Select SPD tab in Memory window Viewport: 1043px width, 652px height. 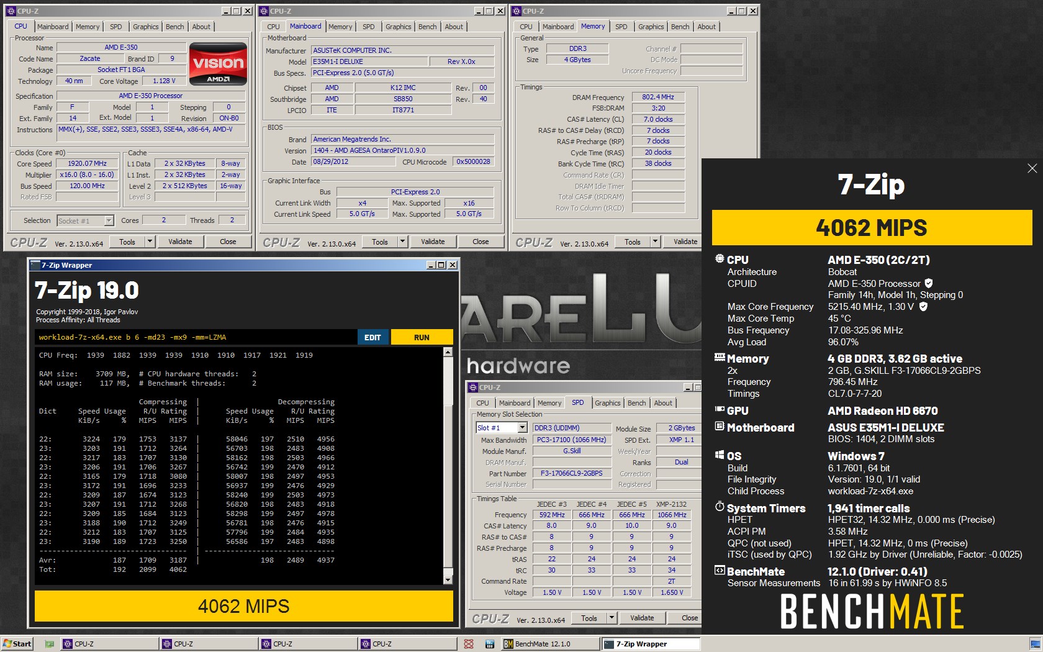621,27
